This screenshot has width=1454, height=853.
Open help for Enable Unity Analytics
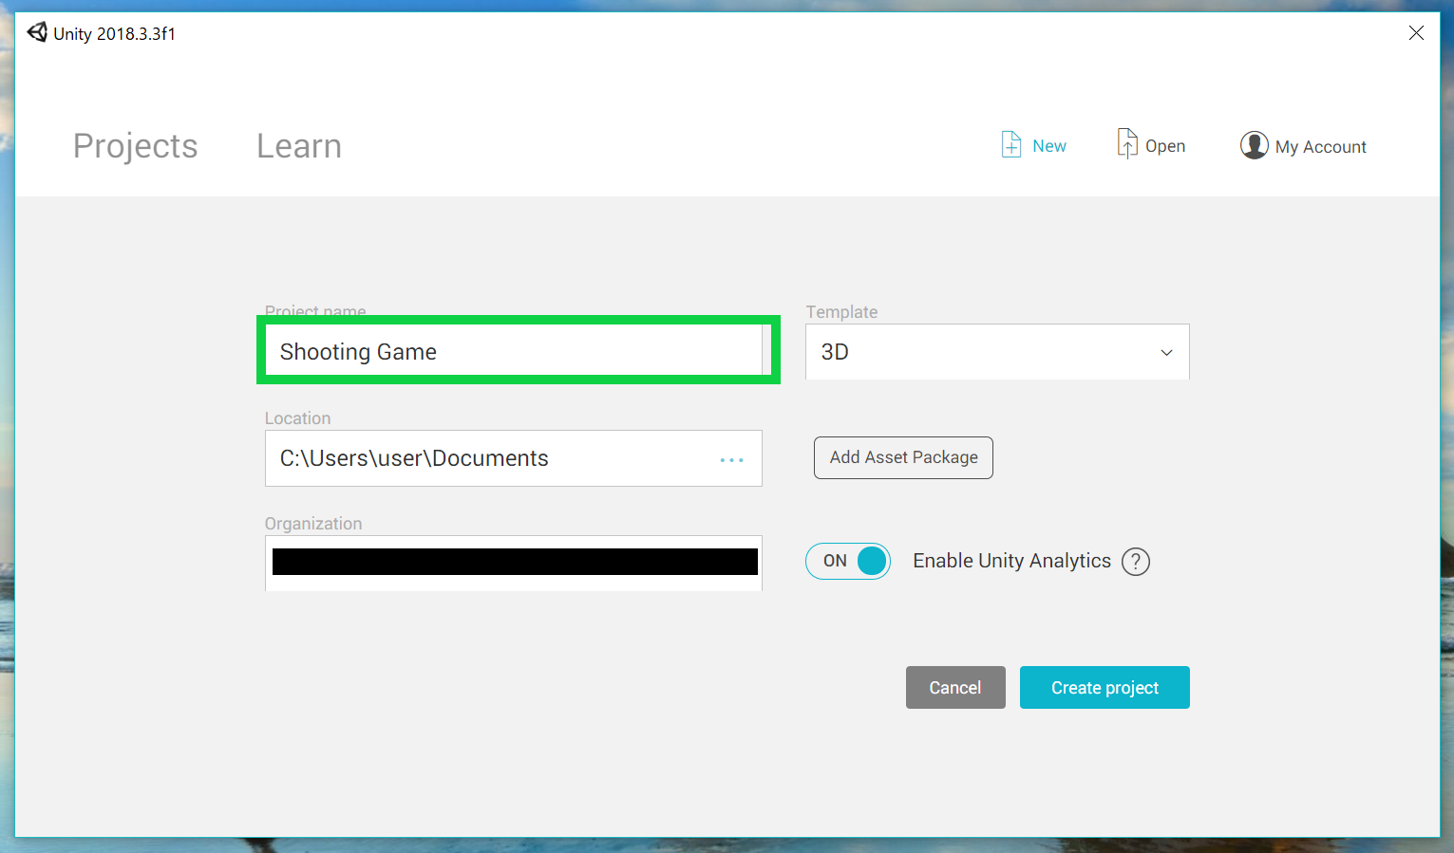(1135, 562)
